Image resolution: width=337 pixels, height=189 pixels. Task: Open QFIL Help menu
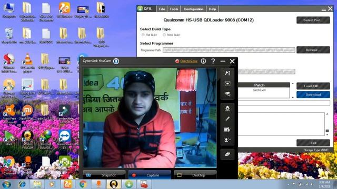pos(212,9)
